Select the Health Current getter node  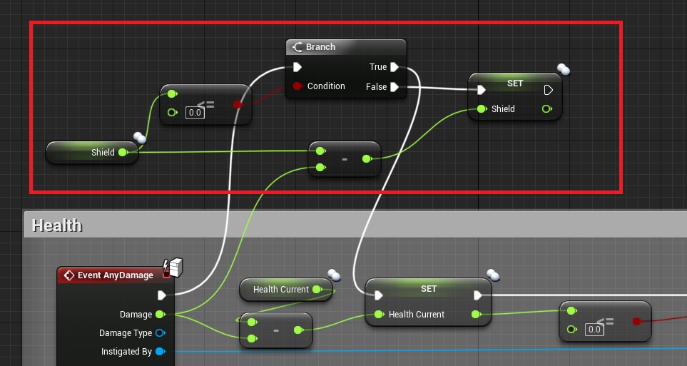[280, 290]
